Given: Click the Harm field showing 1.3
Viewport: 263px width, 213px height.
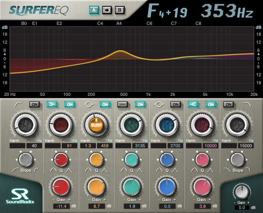Looking at the screenshot, I should tap(88, 146).
